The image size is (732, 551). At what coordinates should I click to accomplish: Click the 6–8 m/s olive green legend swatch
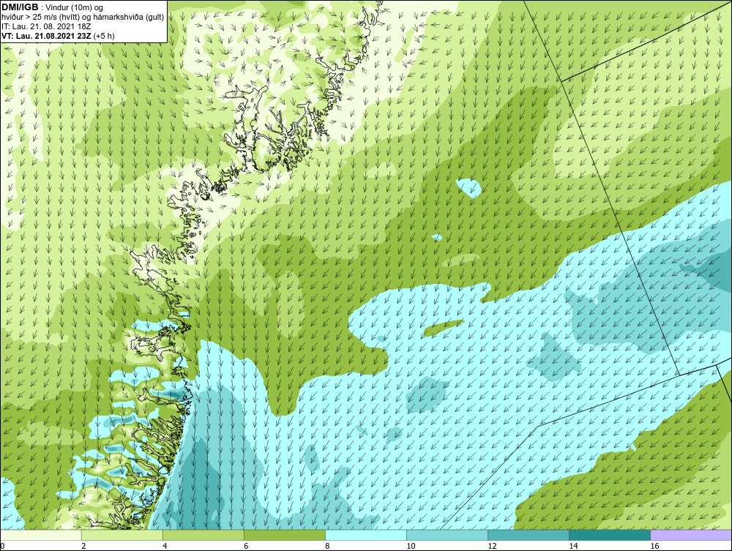pyautogui.click(x=284, y=535)
